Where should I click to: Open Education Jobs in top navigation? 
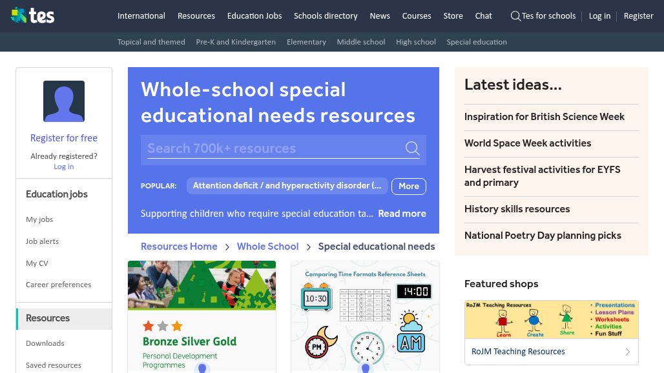pyautogui.click(x=254, y=16)
